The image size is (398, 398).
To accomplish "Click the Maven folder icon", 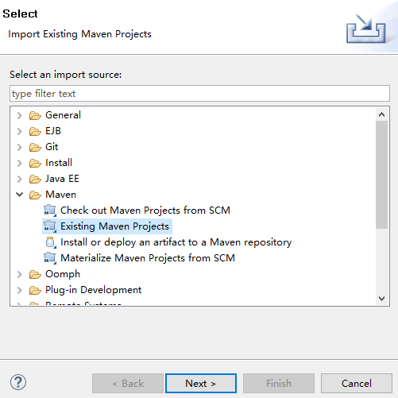I will pyautogui.click(x=35, y=195).
